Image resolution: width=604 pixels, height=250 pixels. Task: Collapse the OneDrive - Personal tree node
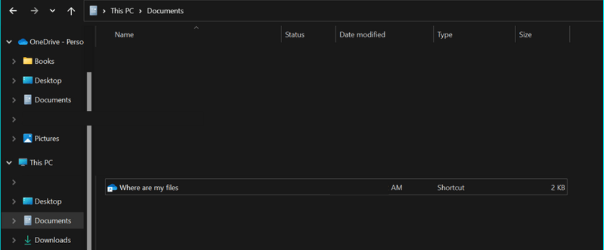[9, 42]
